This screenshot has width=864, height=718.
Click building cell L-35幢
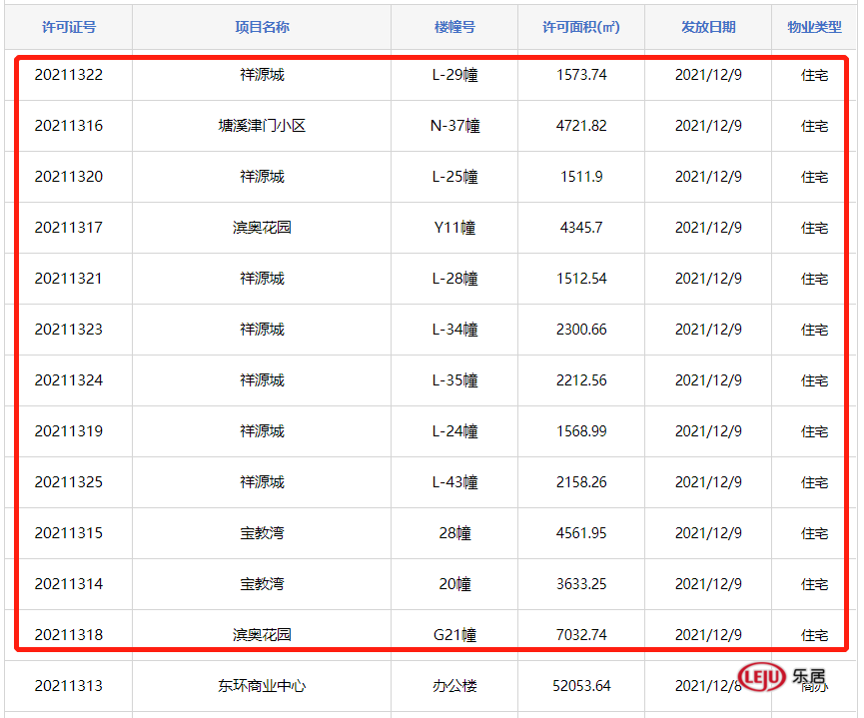454,380
